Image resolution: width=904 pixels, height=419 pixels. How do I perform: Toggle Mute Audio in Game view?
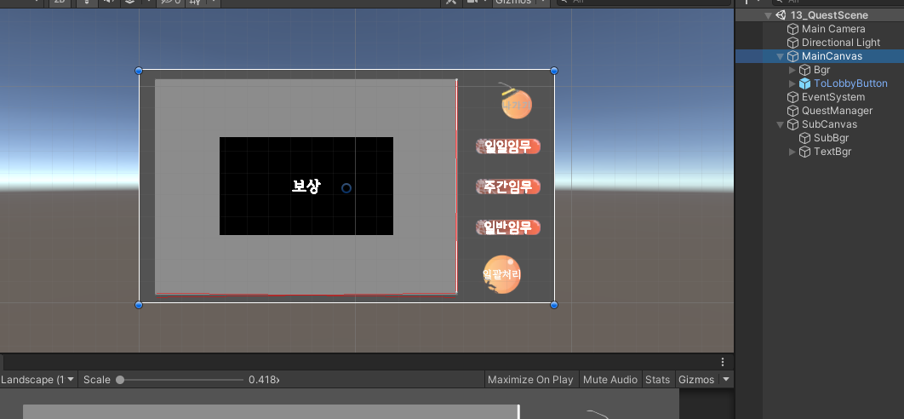(x=610, y=380)
